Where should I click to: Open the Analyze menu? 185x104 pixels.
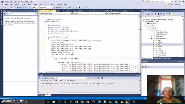(52, 5)
